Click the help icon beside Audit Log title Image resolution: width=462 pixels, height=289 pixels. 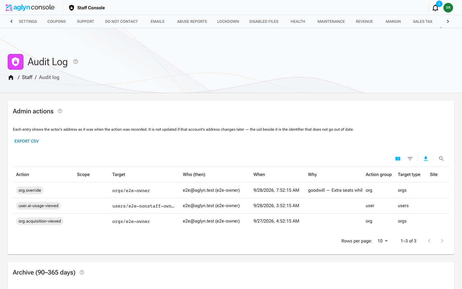[x=76, y=62]
